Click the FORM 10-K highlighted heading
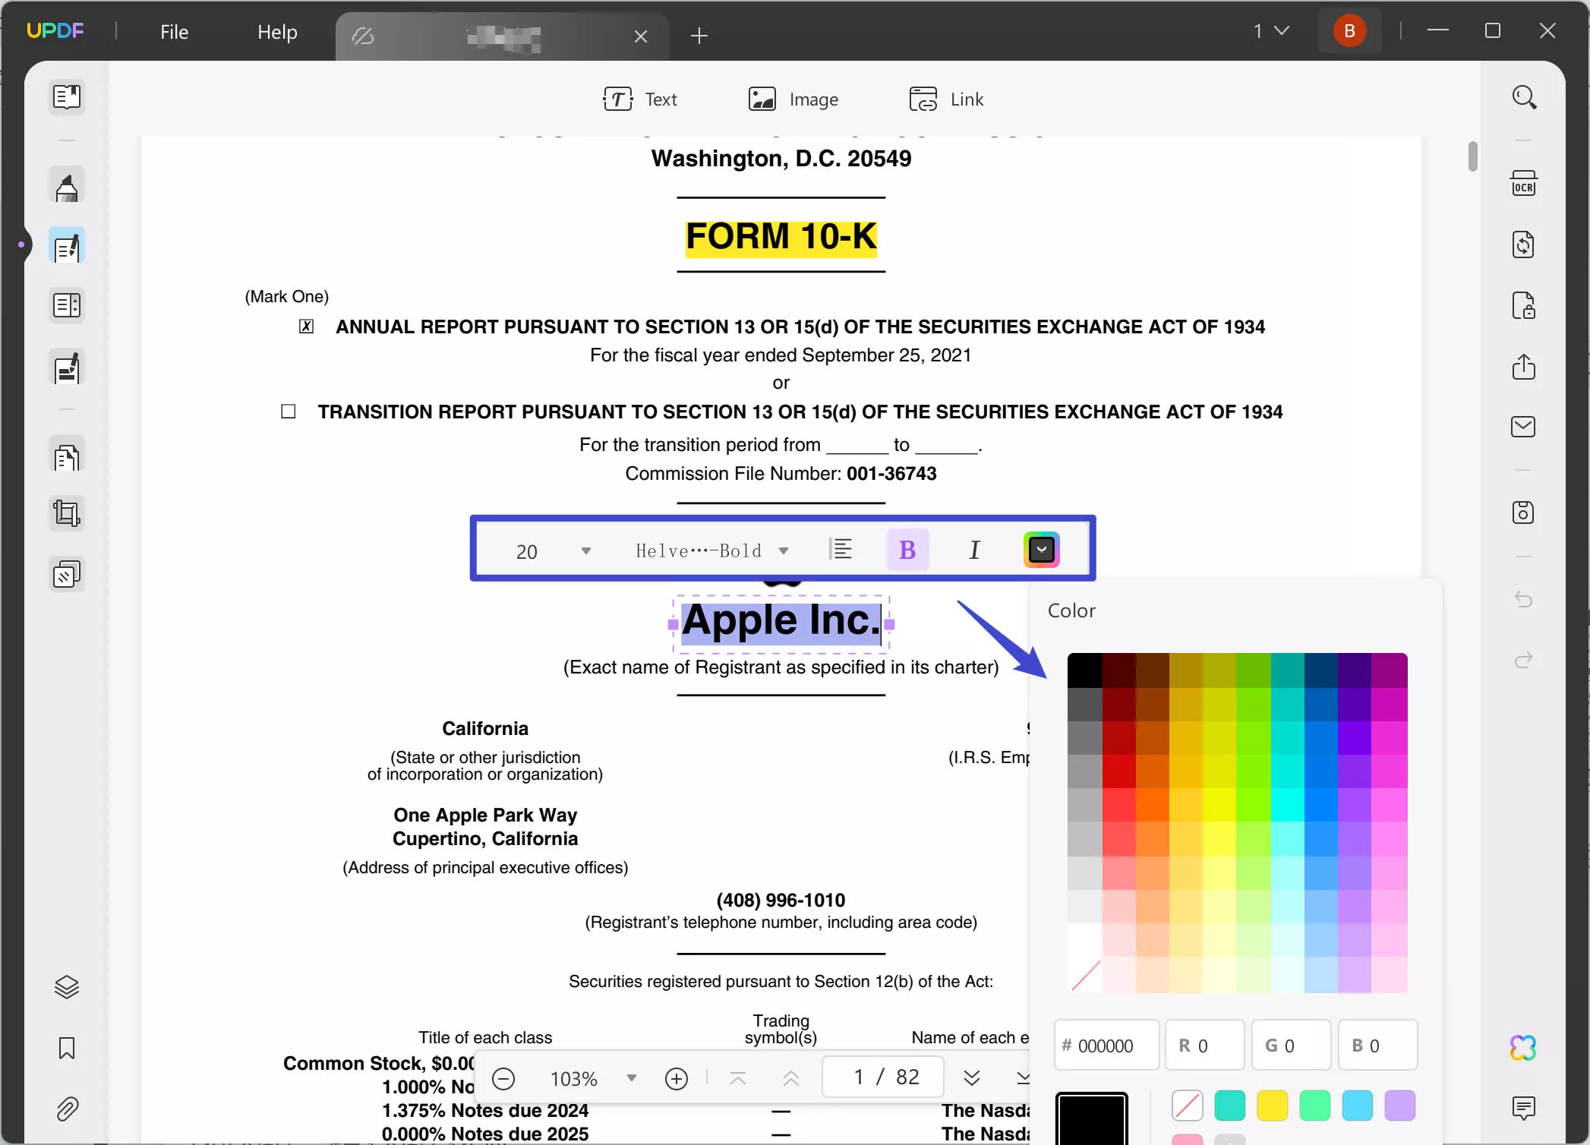The height and width of the screenshot is (1145, 1590). point(781,237)
